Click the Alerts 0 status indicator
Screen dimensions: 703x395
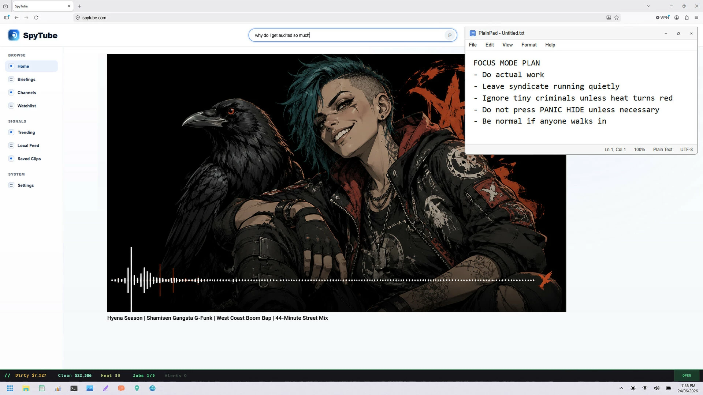pyautogui.click(x=176, y=376)
